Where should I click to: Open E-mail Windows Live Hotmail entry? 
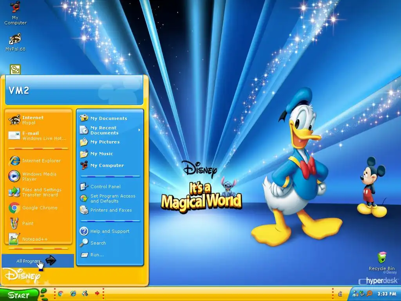tap(38, 136)
